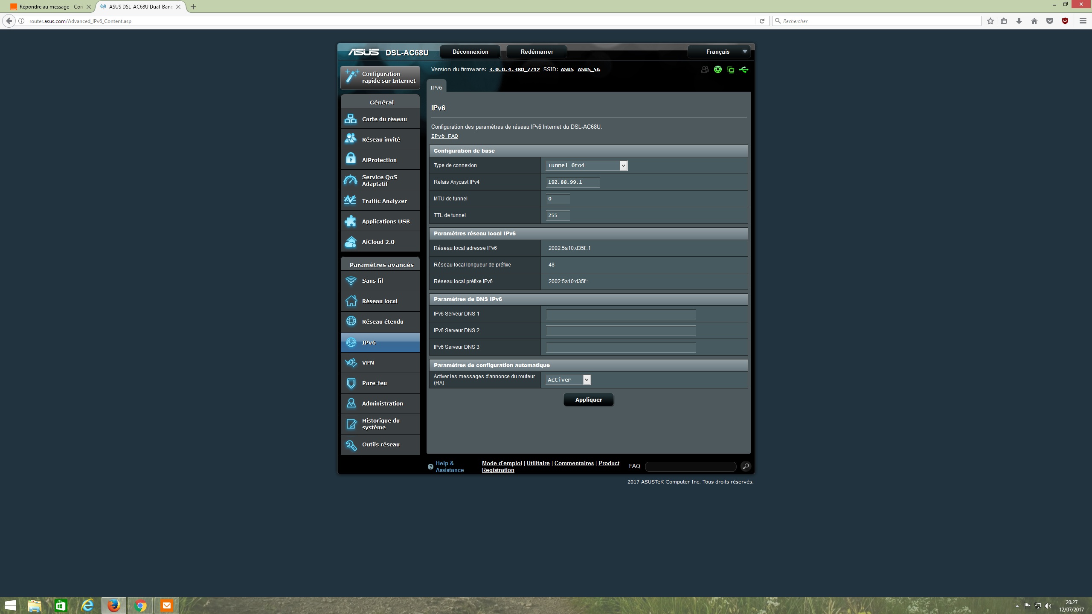Open Français language dropdown
Screen dimensions: 1092x614
coord(719,52)
